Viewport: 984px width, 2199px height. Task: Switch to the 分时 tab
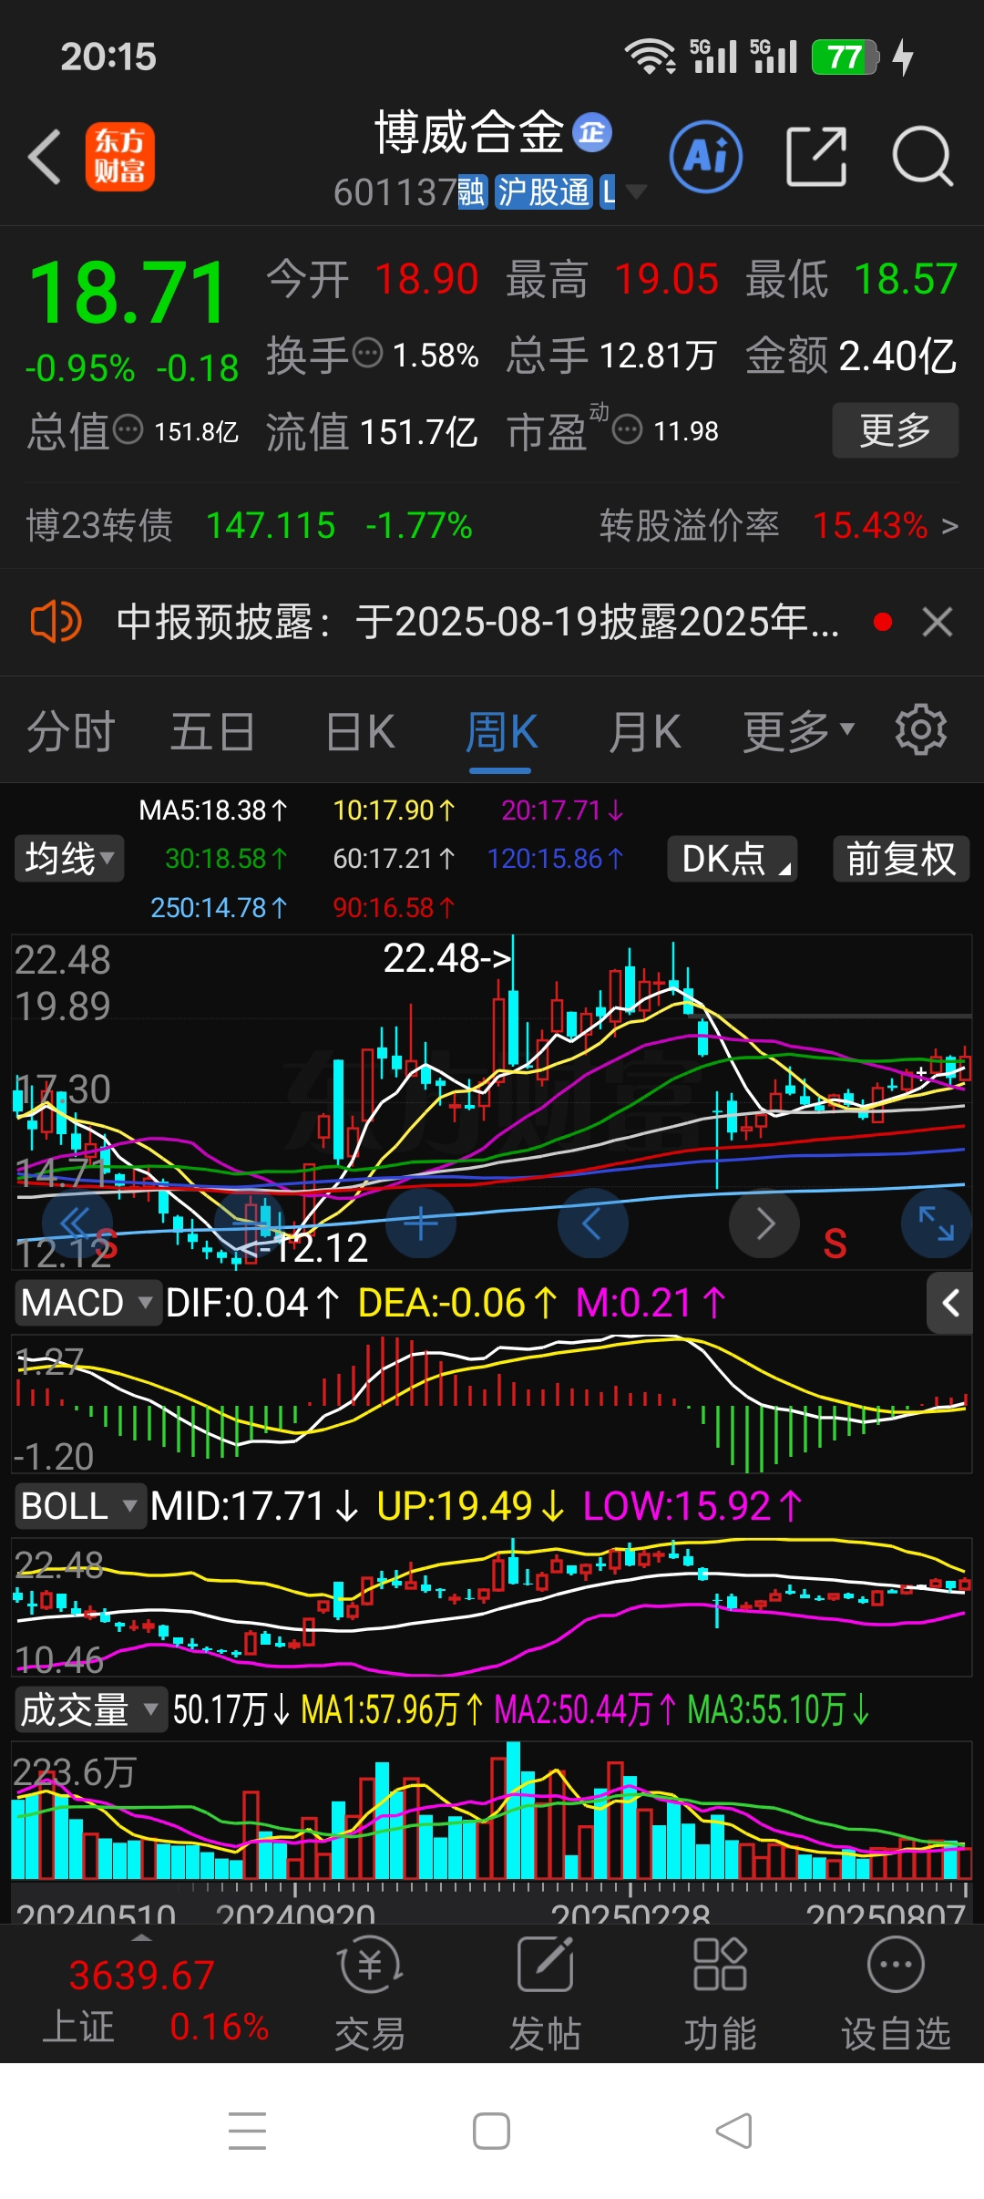coord(70,731)
